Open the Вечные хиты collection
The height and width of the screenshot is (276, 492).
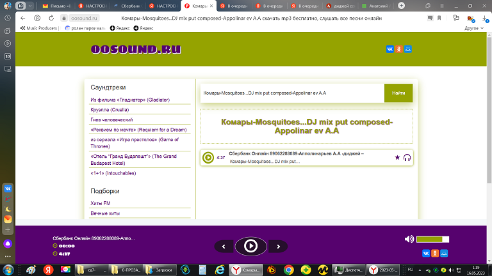click(x=105, y=213)
